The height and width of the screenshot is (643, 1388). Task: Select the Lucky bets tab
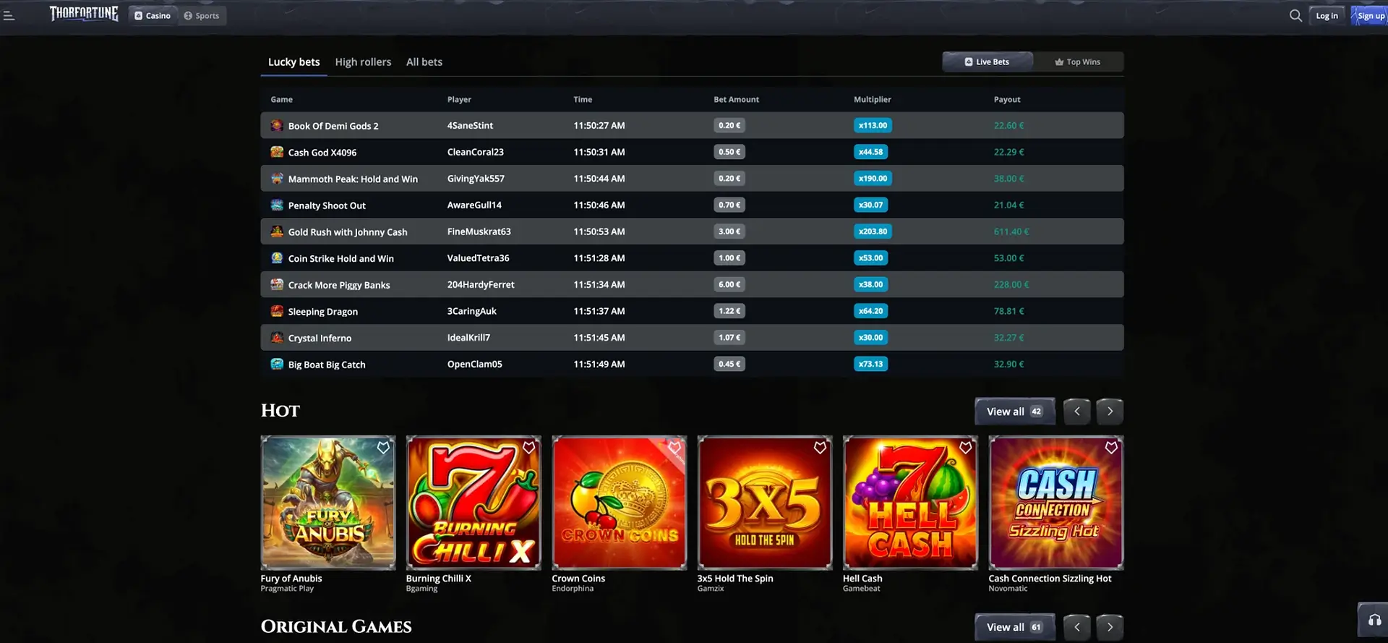[294, 62]
